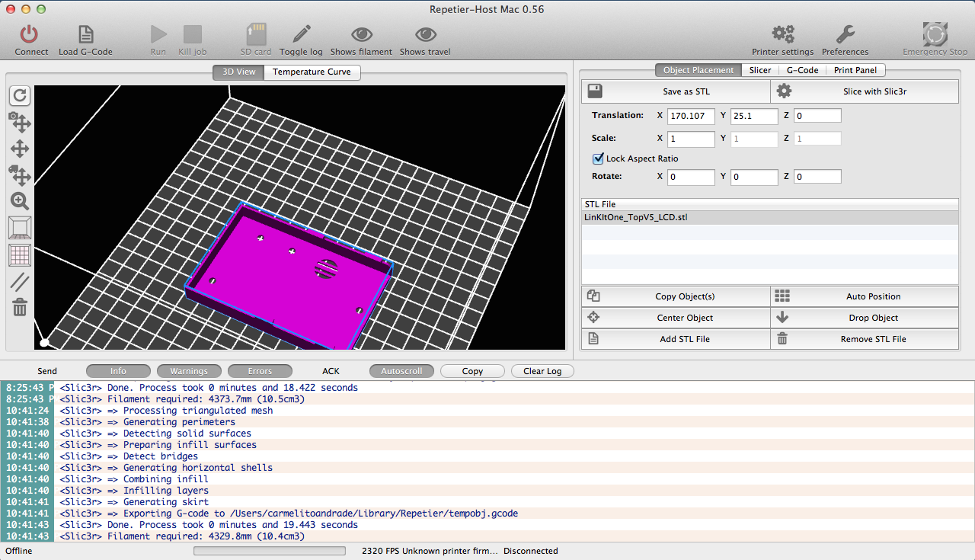Open Preferences wrench icon
The image size is (975, 560).
tap(845, 34)
